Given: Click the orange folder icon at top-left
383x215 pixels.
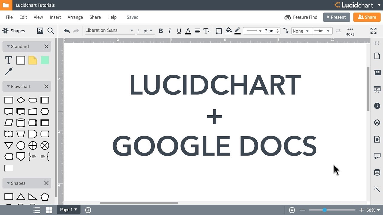Looking at the screenshot, I should pyautogui.click(x=6, y=5).
